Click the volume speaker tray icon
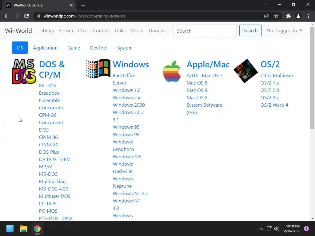 [x=277, y=229]
